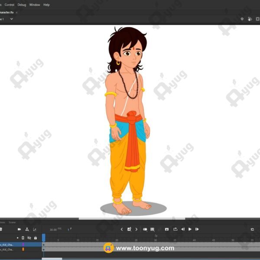The width and height of the screenshot is (260, 260).
Task: Show all layers as outlines icon
Action: [23, 238]
